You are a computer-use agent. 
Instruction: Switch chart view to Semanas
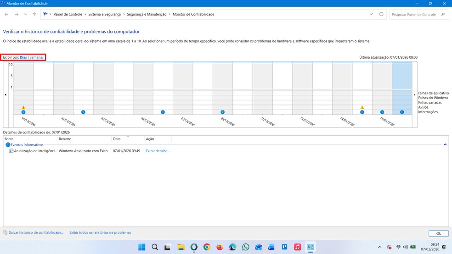coord(37,57)
